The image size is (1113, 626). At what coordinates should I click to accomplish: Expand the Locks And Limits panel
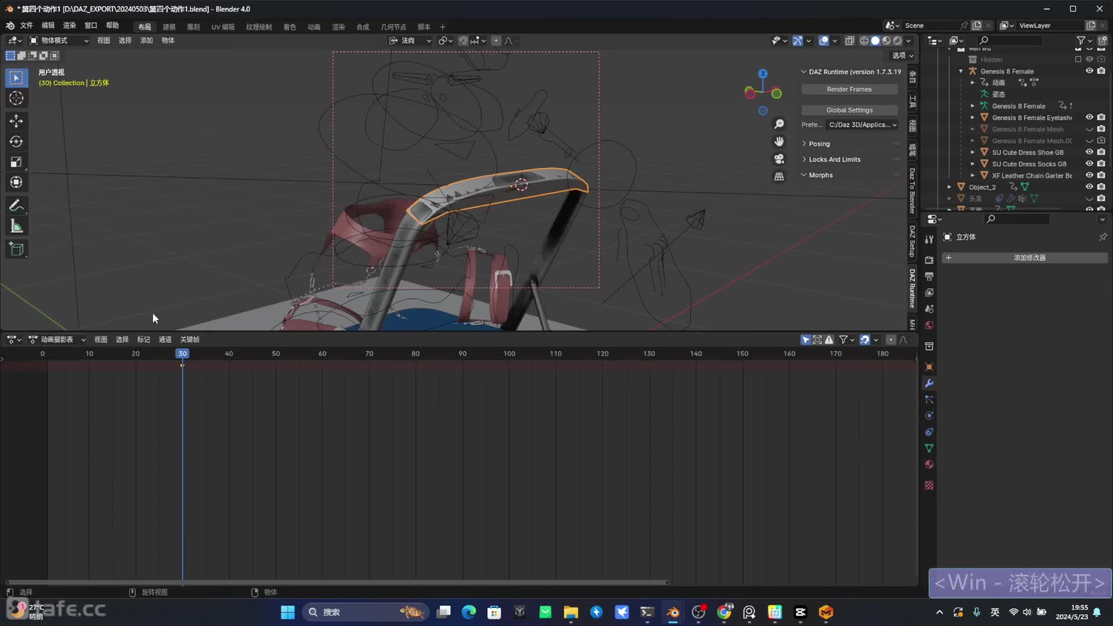(834, 159)
